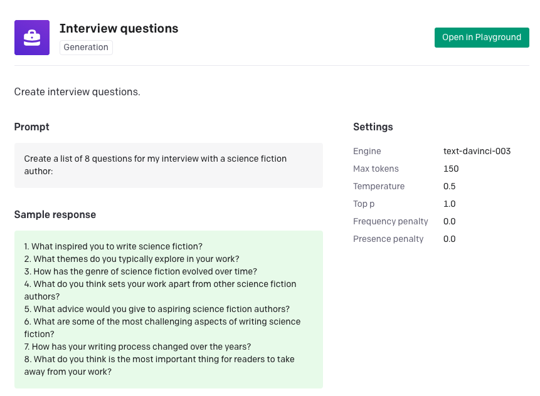
Task: Click the Temperature label
Action: (379, 186)
